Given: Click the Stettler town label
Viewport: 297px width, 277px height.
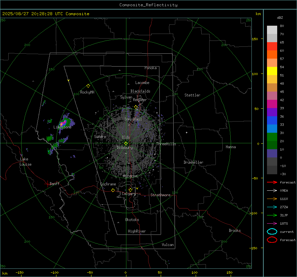Looking at the screenshot, I should (x=192, y=95).
